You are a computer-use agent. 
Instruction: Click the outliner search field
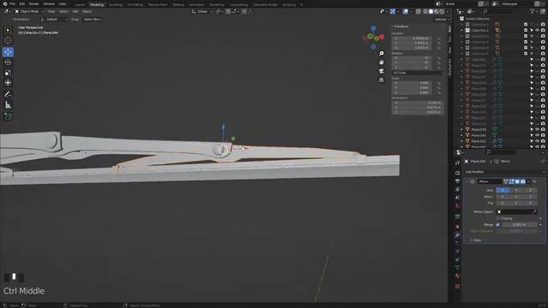[497, 11]
